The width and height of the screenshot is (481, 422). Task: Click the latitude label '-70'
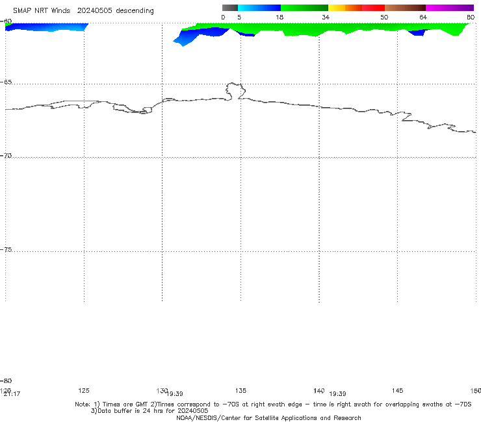pos(6,156)
